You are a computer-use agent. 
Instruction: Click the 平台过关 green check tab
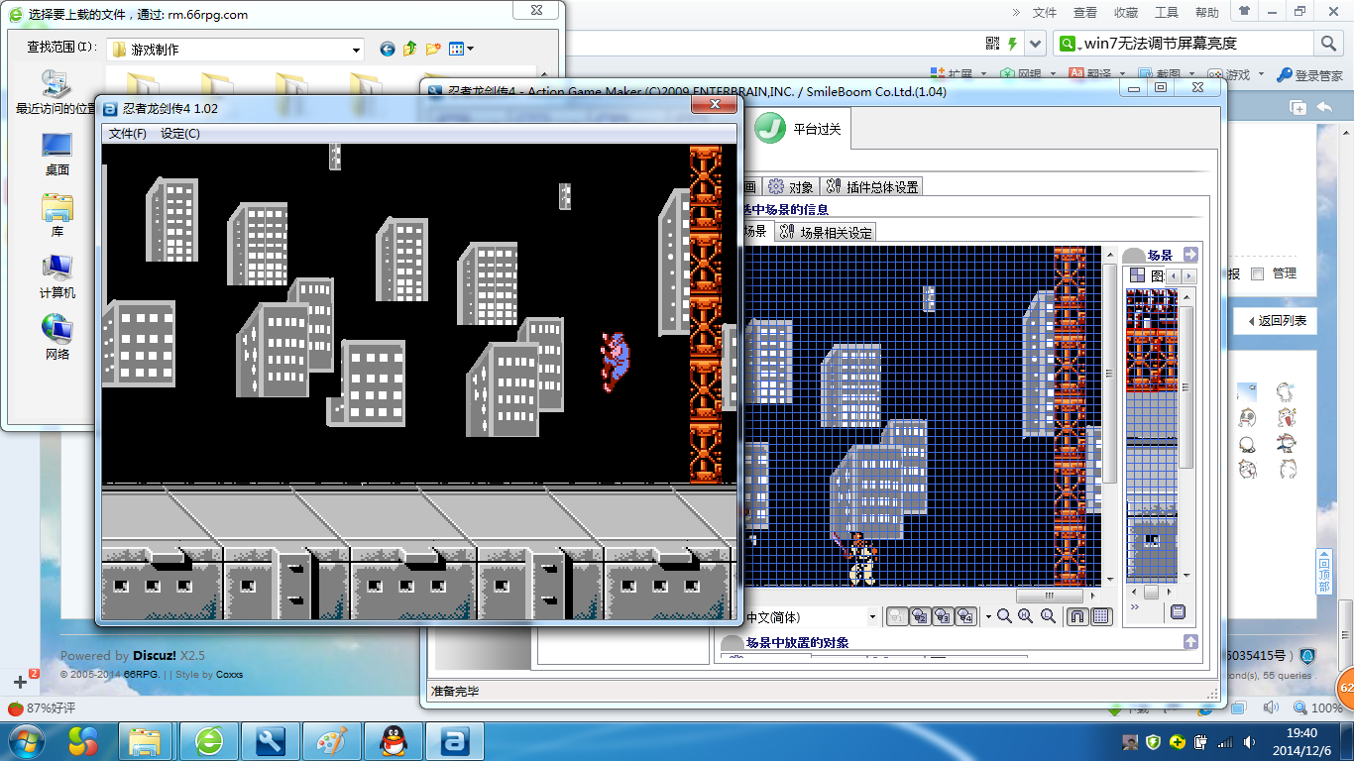pos(798,129)
